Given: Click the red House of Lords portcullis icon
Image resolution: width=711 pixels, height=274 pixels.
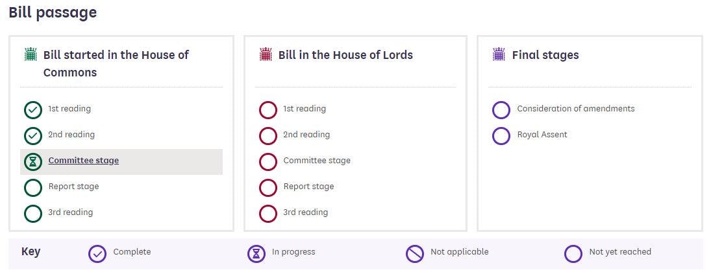Looking at the screenshot, I should pos(266,54).
